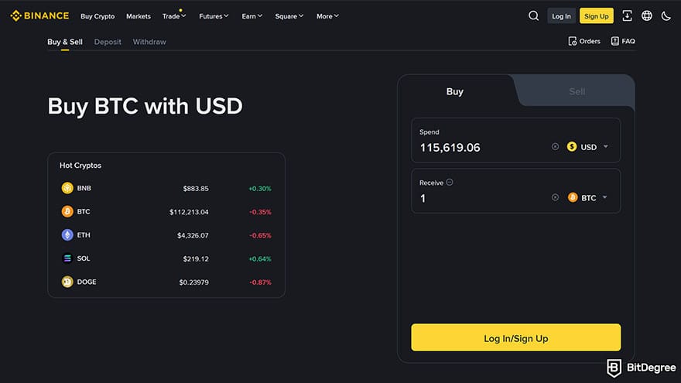Toggle dark mode moon icon
681x383 pixels.
click(666, 16)
